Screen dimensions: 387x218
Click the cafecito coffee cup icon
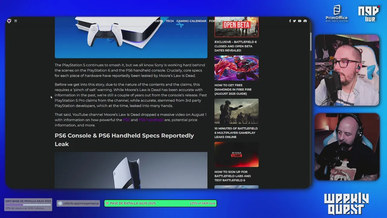60,203
